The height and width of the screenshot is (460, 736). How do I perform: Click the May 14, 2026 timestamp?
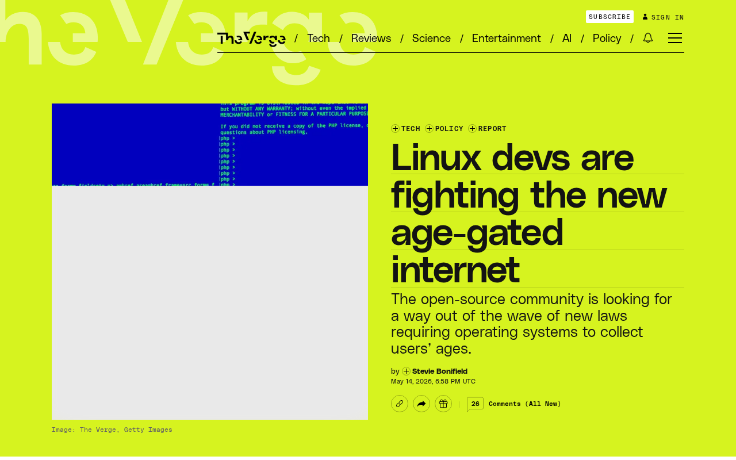(433, 381)
